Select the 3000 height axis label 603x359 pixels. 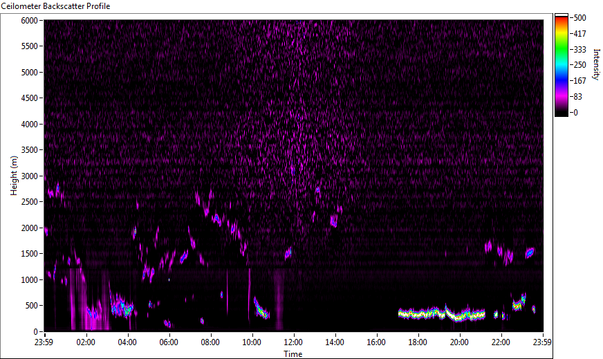coord(29,176)
